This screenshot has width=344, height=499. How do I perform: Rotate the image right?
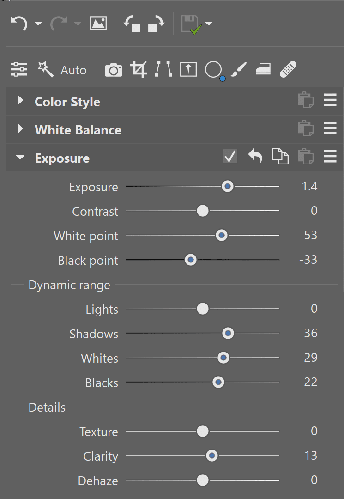tap(156, 23)
